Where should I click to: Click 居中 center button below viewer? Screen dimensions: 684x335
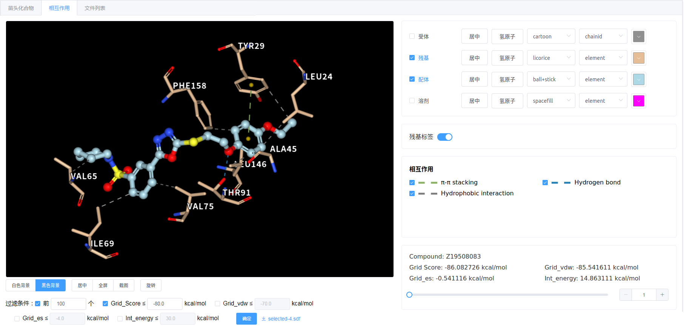point(82,285)
